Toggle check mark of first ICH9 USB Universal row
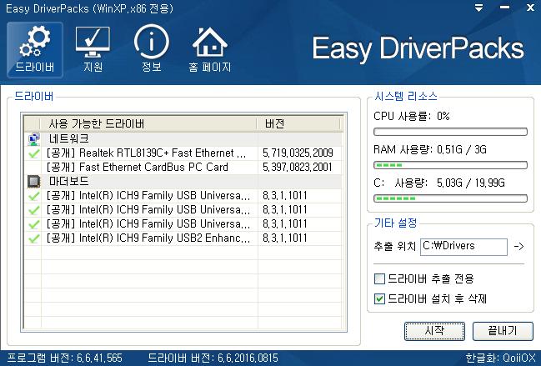This screenshot has height=366, width=541. pyautogui.click(x=33, y=196)
